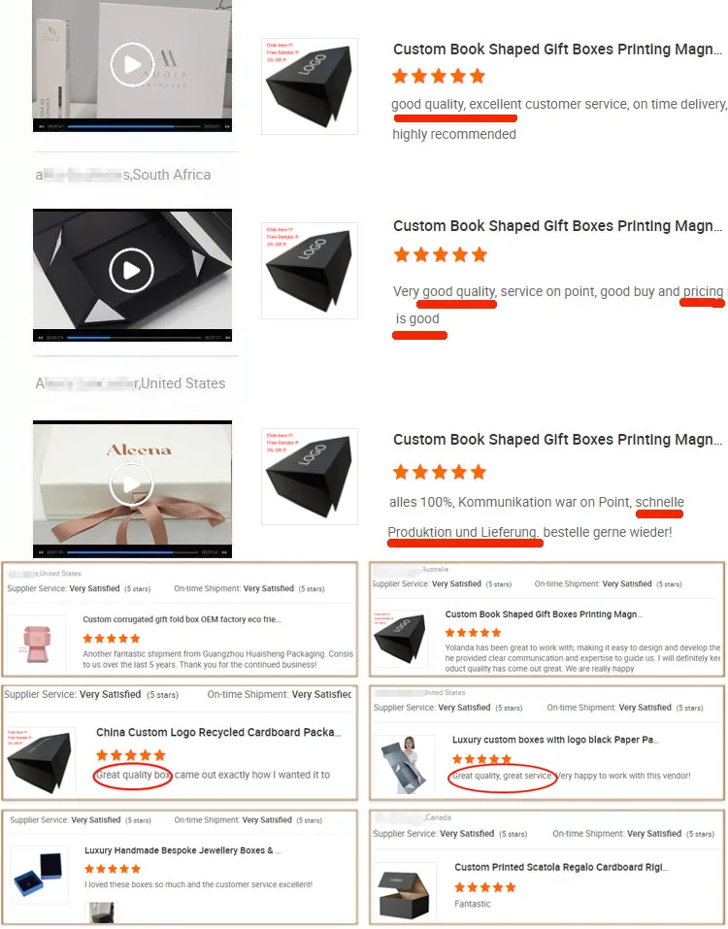Open Custom corrugated gift fold box product link
Image resolution: width=728 pixels, height=929 pixels.
(182, 619)
